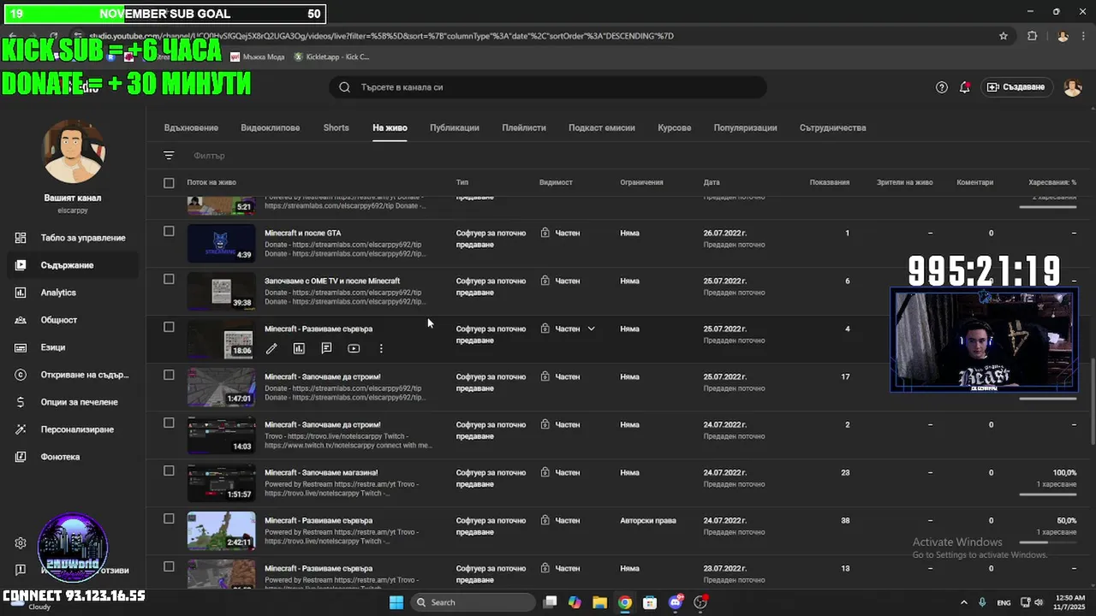Screen dimensions: 1096x616
Task: Expand the Частен visibility dropdown on the hovered row
Action: click(591, 329)
